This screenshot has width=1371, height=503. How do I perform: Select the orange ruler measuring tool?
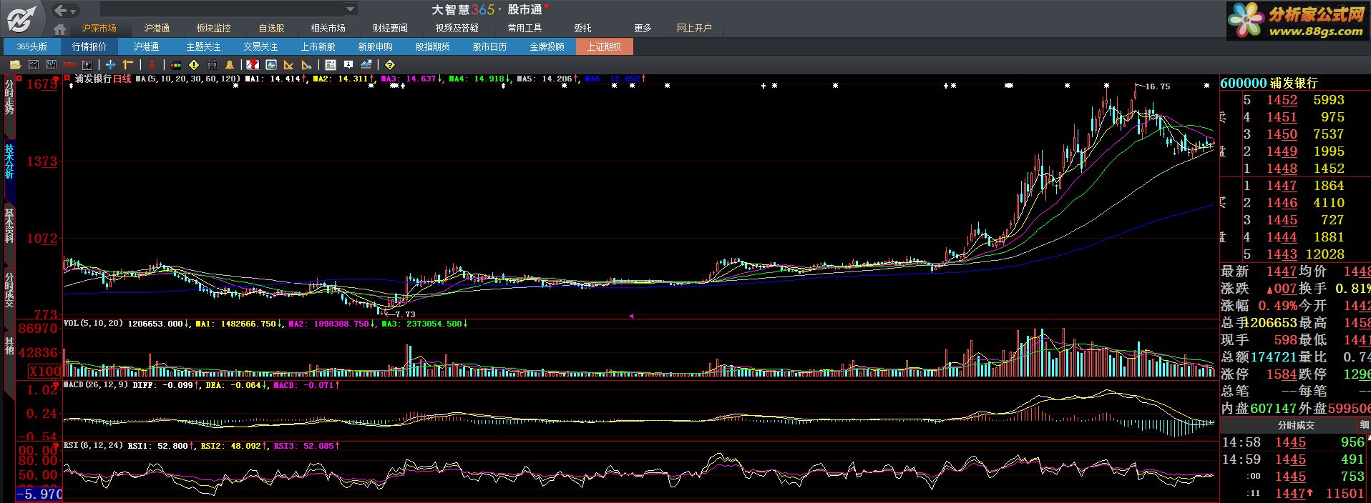128,64
